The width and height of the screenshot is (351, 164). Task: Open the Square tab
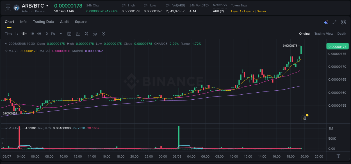click(x=81, y=22)
